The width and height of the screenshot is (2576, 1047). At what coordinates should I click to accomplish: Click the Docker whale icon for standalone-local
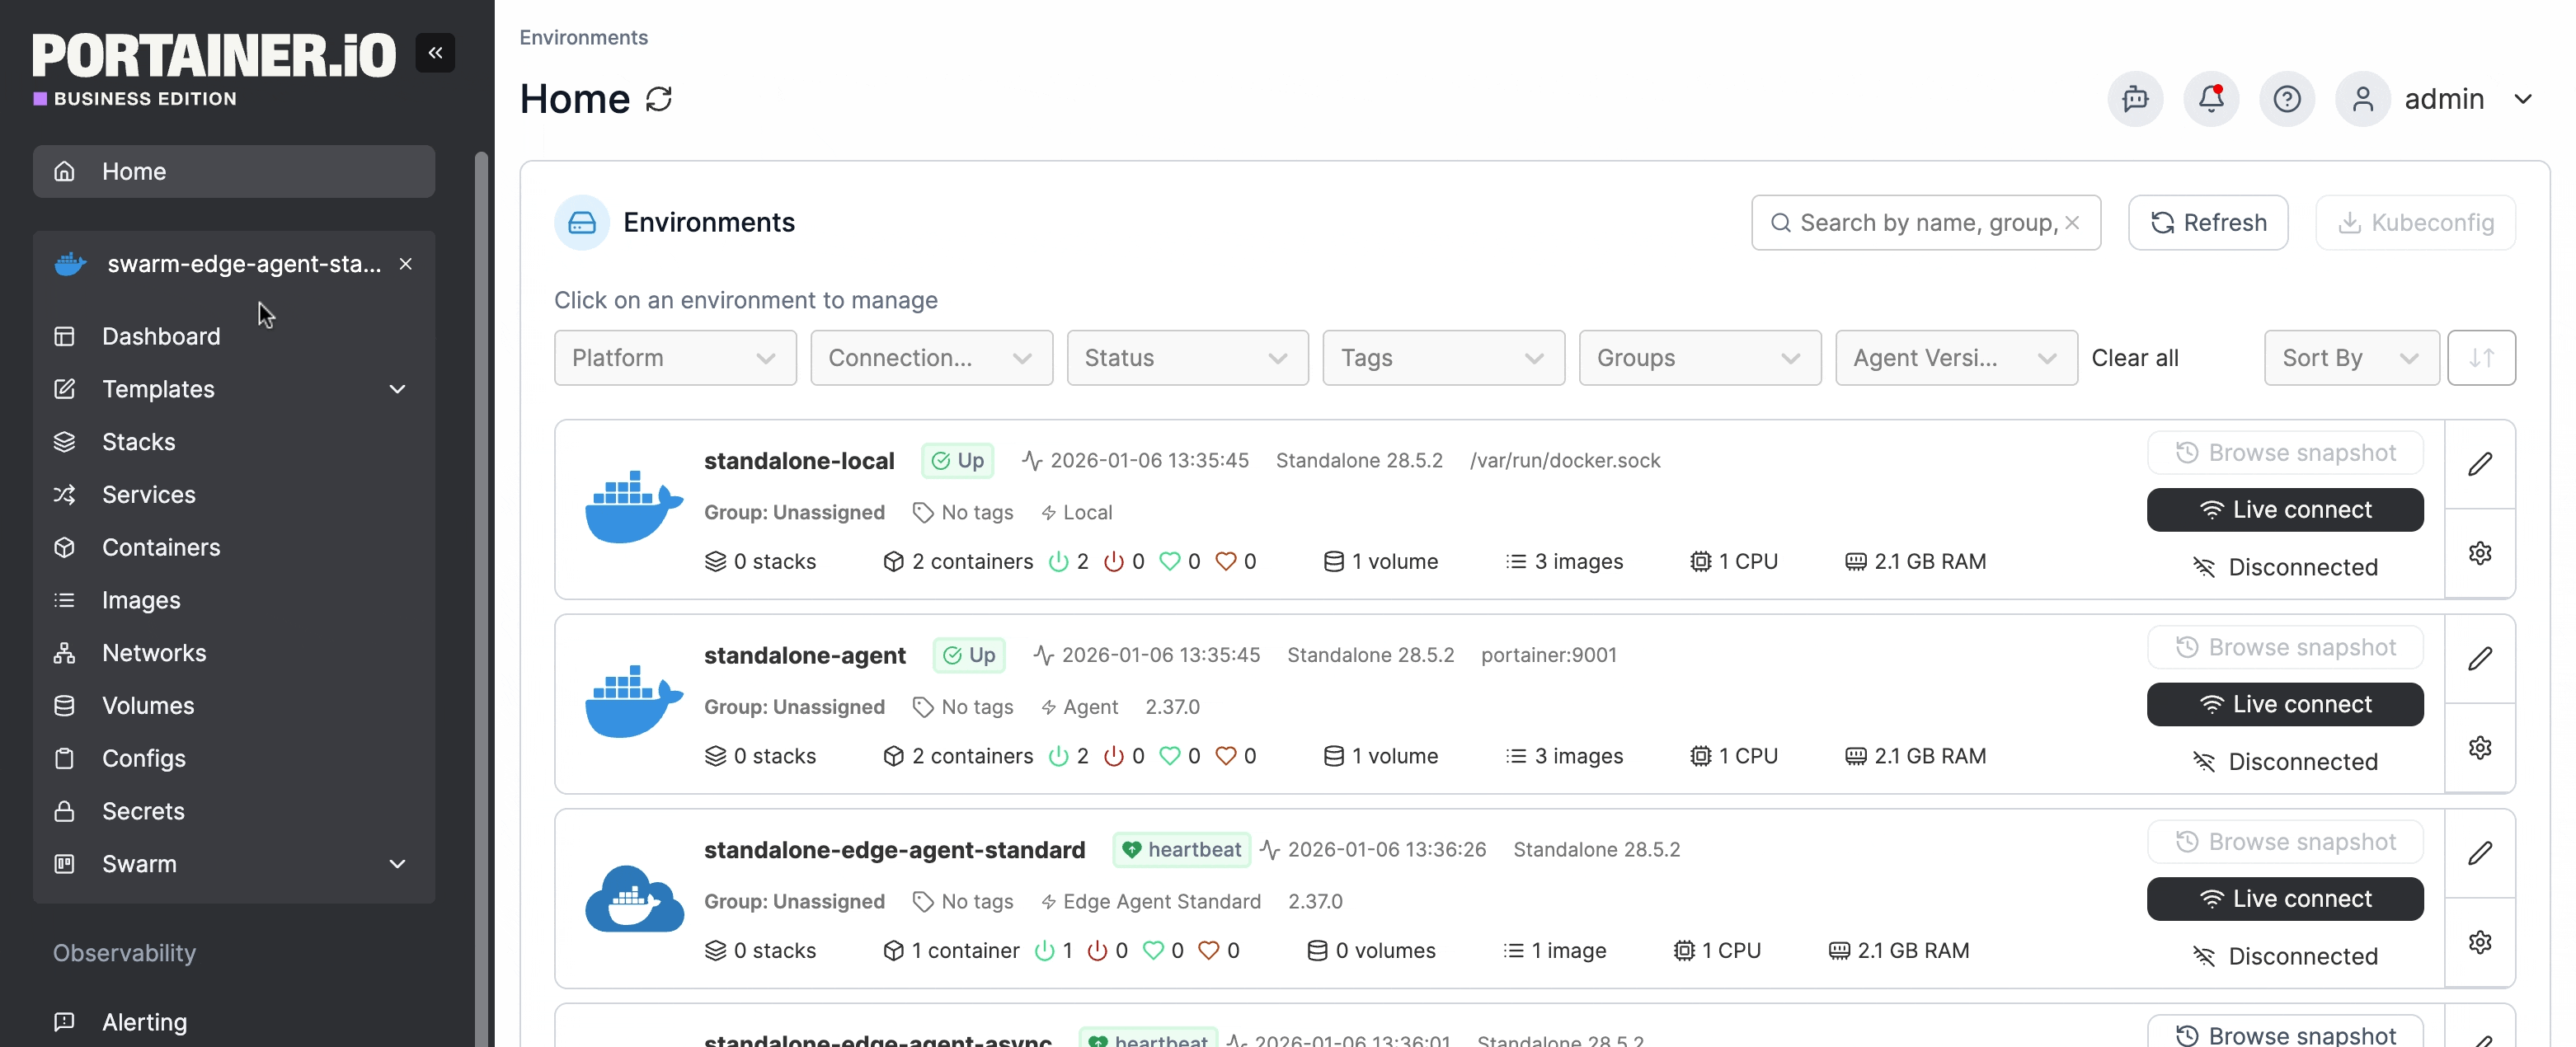(x=633, y=507)
